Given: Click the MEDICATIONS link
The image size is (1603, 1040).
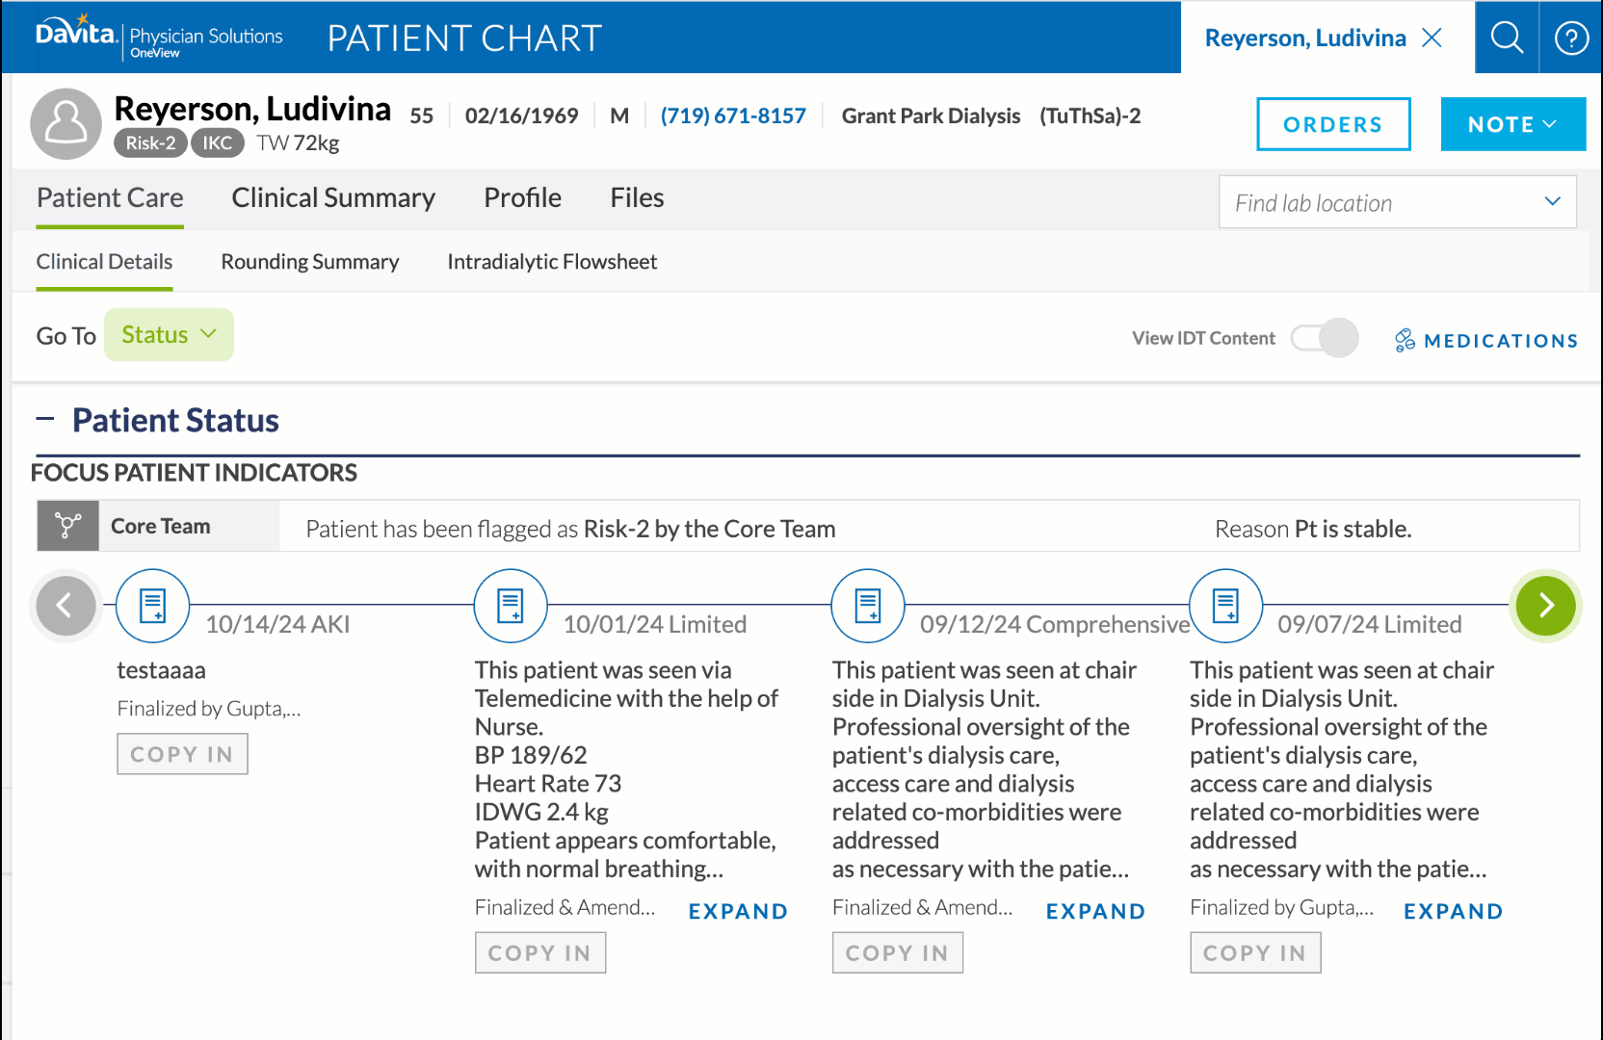Looking at the screenshot, I should pos(1501,341).
